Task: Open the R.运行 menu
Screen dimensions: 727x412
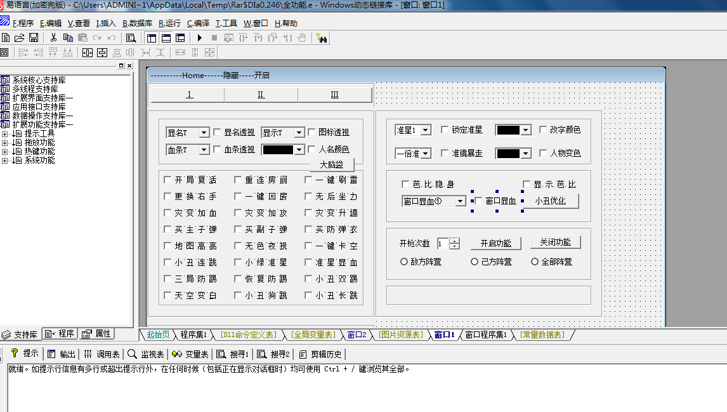Action: pyautogui.click(x=169, y=23)
